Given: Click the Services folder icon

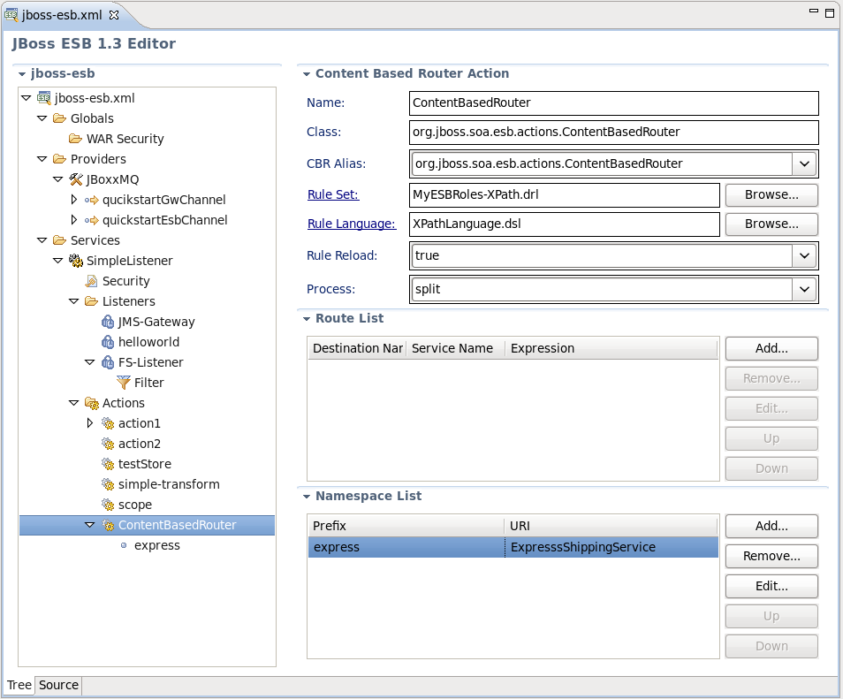Looking at the screenshot, I should point(59,240).
